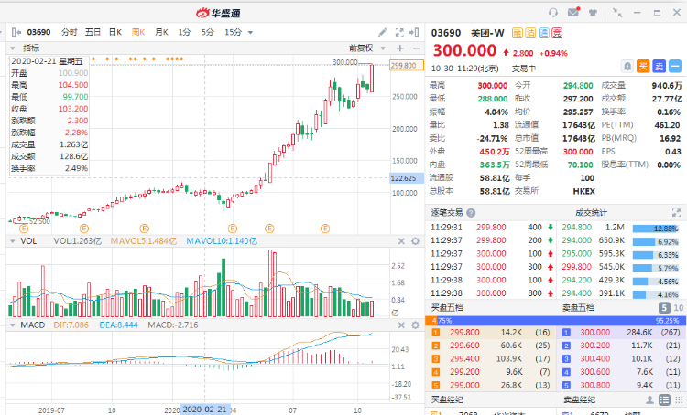Viewport: 687px width, 415px height.
Task: Select ask level 5 at 300.800
Action: pos(621,385)
